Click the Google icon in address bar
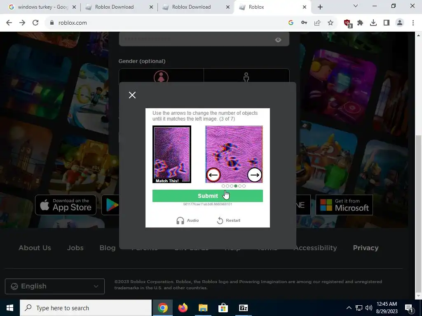 coord(291,23)
